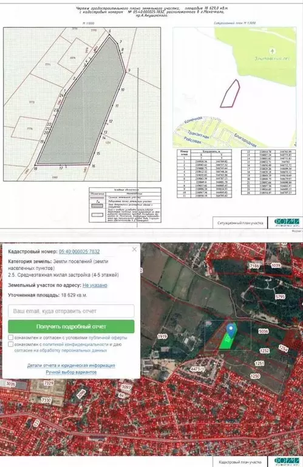Click boundary point 9 on drawing

tap(129, 71)
